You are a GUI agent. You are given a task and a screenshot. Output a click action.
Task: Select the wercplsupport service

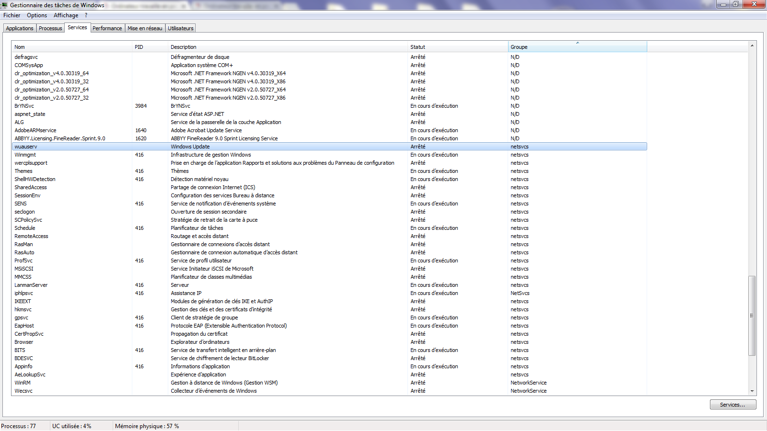[x=329, y=163]
